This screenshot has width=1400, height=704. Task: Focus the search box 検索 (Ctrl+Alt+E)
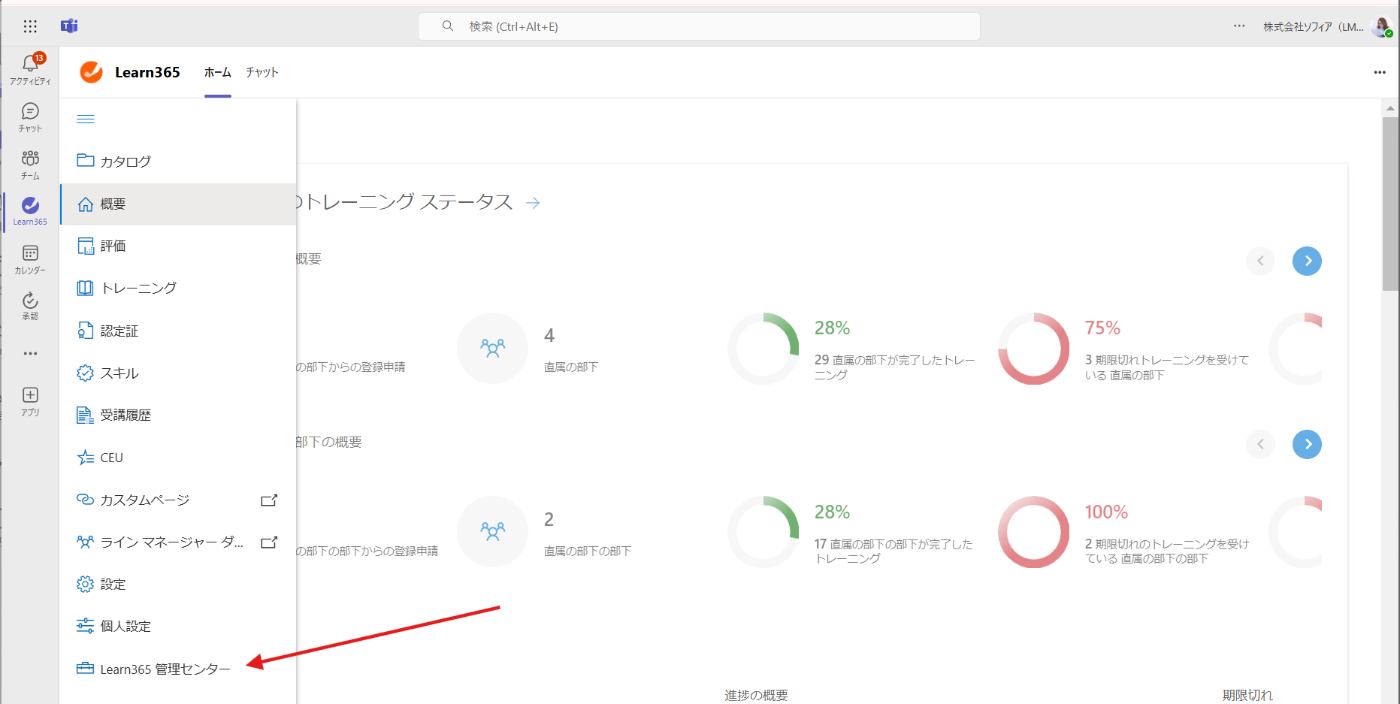pyautogui.click(x=699, y=26)
